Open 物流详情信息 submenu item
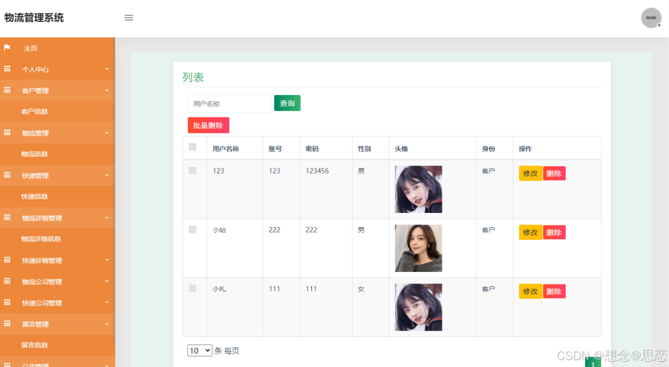The width and height of the screenshot is (669, 367). pos(41,239)
